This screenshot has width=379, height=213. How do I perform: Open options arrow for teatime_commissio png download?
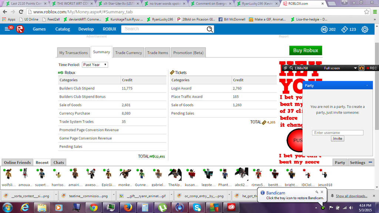pos(113,195)
